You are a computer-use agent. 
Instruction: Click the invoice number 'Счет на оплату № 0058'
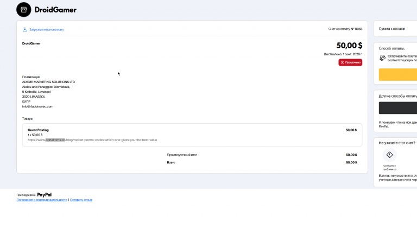[x=345, y=29]
